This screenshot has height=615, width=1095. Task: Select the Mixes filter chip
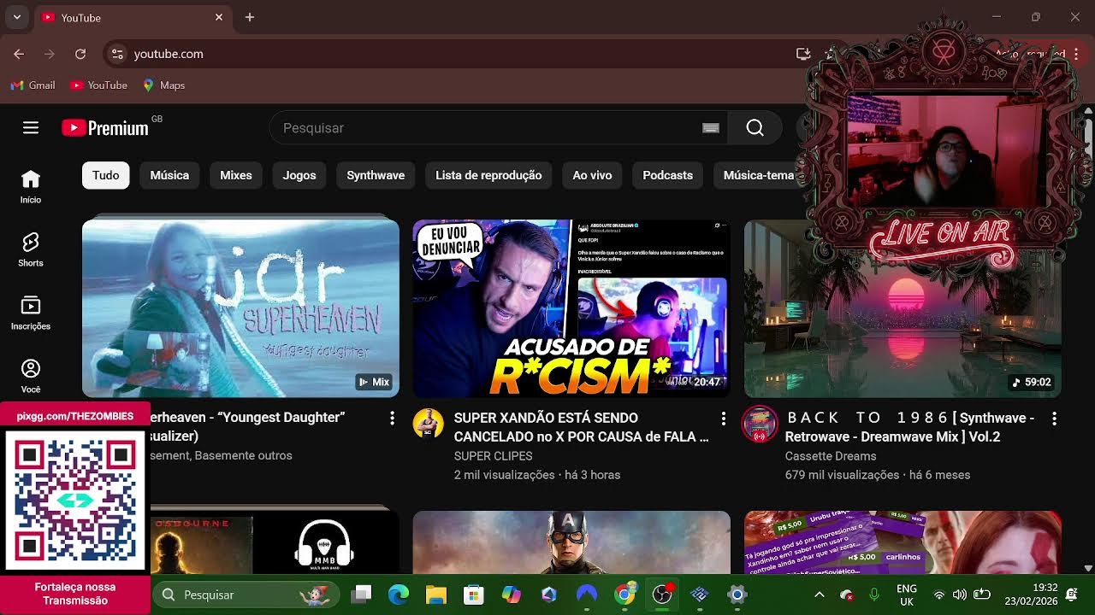pos(236,175)
